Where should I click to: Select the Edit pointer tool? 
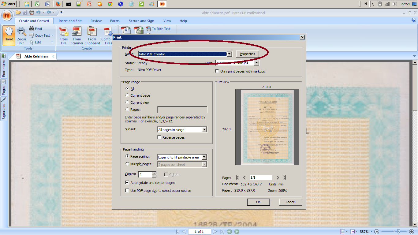coord(35,42)
